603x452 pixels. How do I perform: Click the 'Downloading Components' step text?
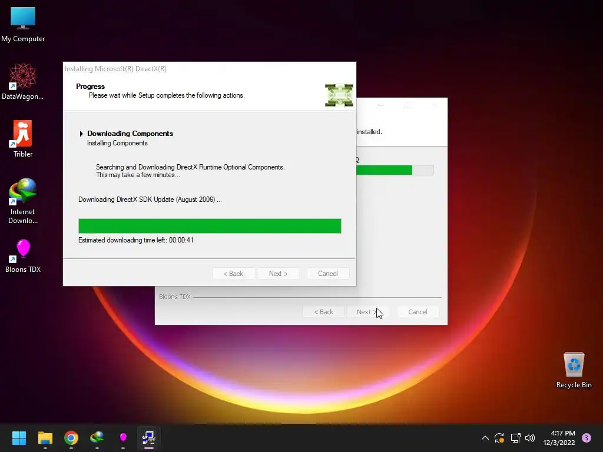coord(130,134)
